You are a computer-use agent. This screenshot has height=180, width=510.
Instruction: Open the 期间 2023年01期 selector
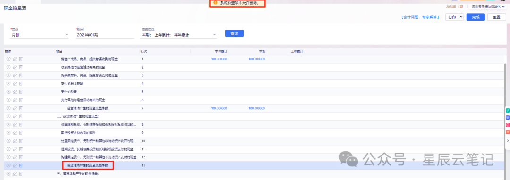coord(104,34)
